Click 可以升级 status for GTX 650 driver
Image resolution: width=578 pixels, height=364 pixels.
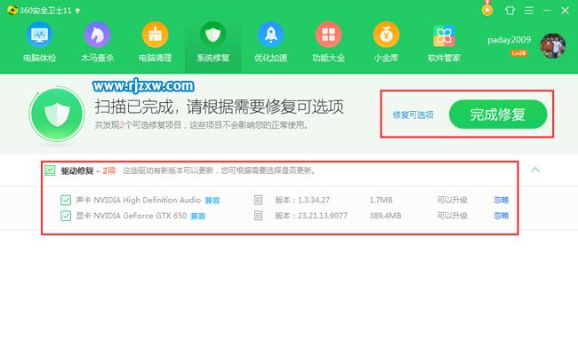(453, 216)
